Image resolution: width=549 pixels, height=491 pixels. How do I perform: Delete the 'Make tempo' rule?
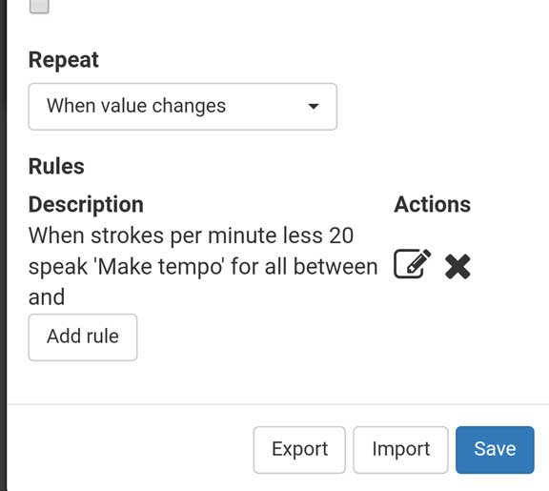[x=457, y=267]
